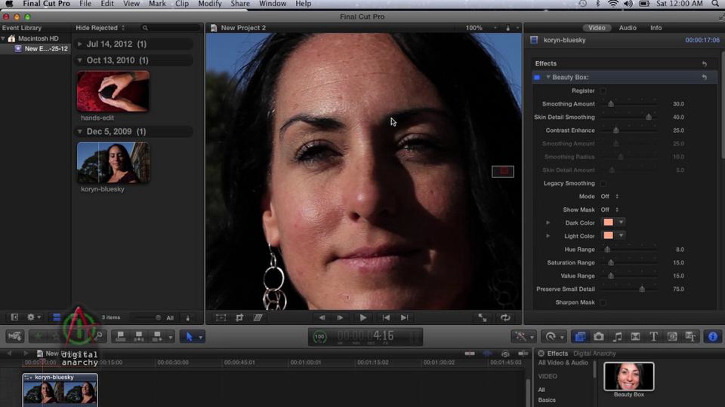
Task: Open the Mode dropdown
Action: click(x=610, y=197)
